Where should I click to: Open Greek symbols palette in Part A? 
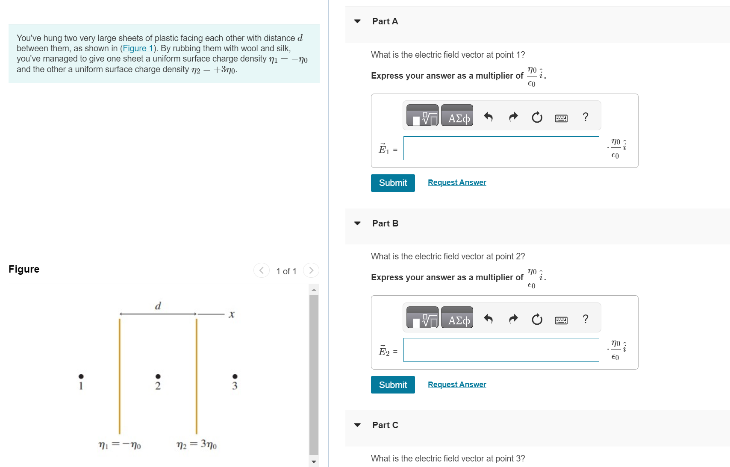[457, 115]
